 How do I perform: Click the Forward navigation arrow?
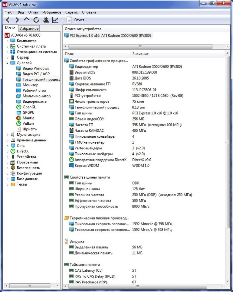(17, 20)
